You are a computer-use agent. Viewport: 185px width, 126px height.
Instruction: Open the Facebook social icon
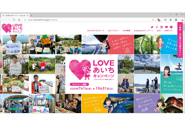[x=157, y=27]
